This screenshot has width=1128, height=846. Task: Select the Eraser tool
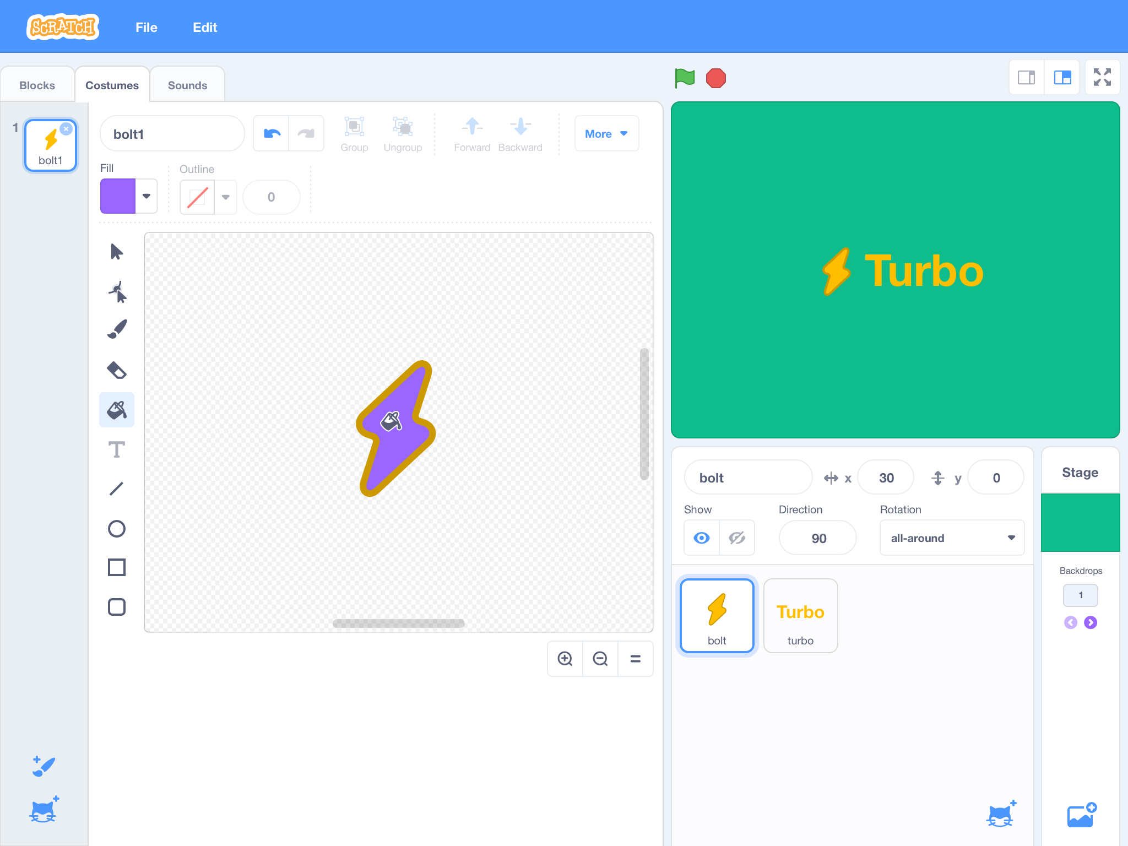(x=116, y=370)
